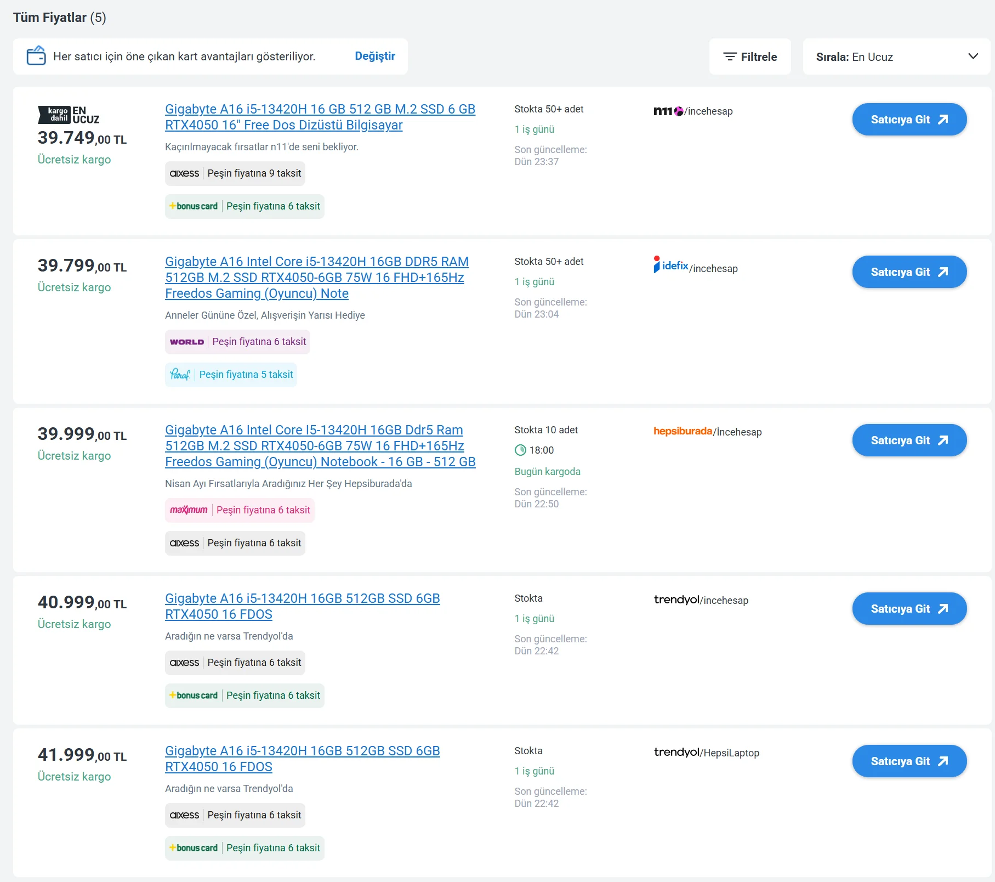Image resolution: width=995 pixels, height=882 pixels.
Task: Click the maximum card logo in the hepsiburada offer
Action: click(x=189, y=510)
